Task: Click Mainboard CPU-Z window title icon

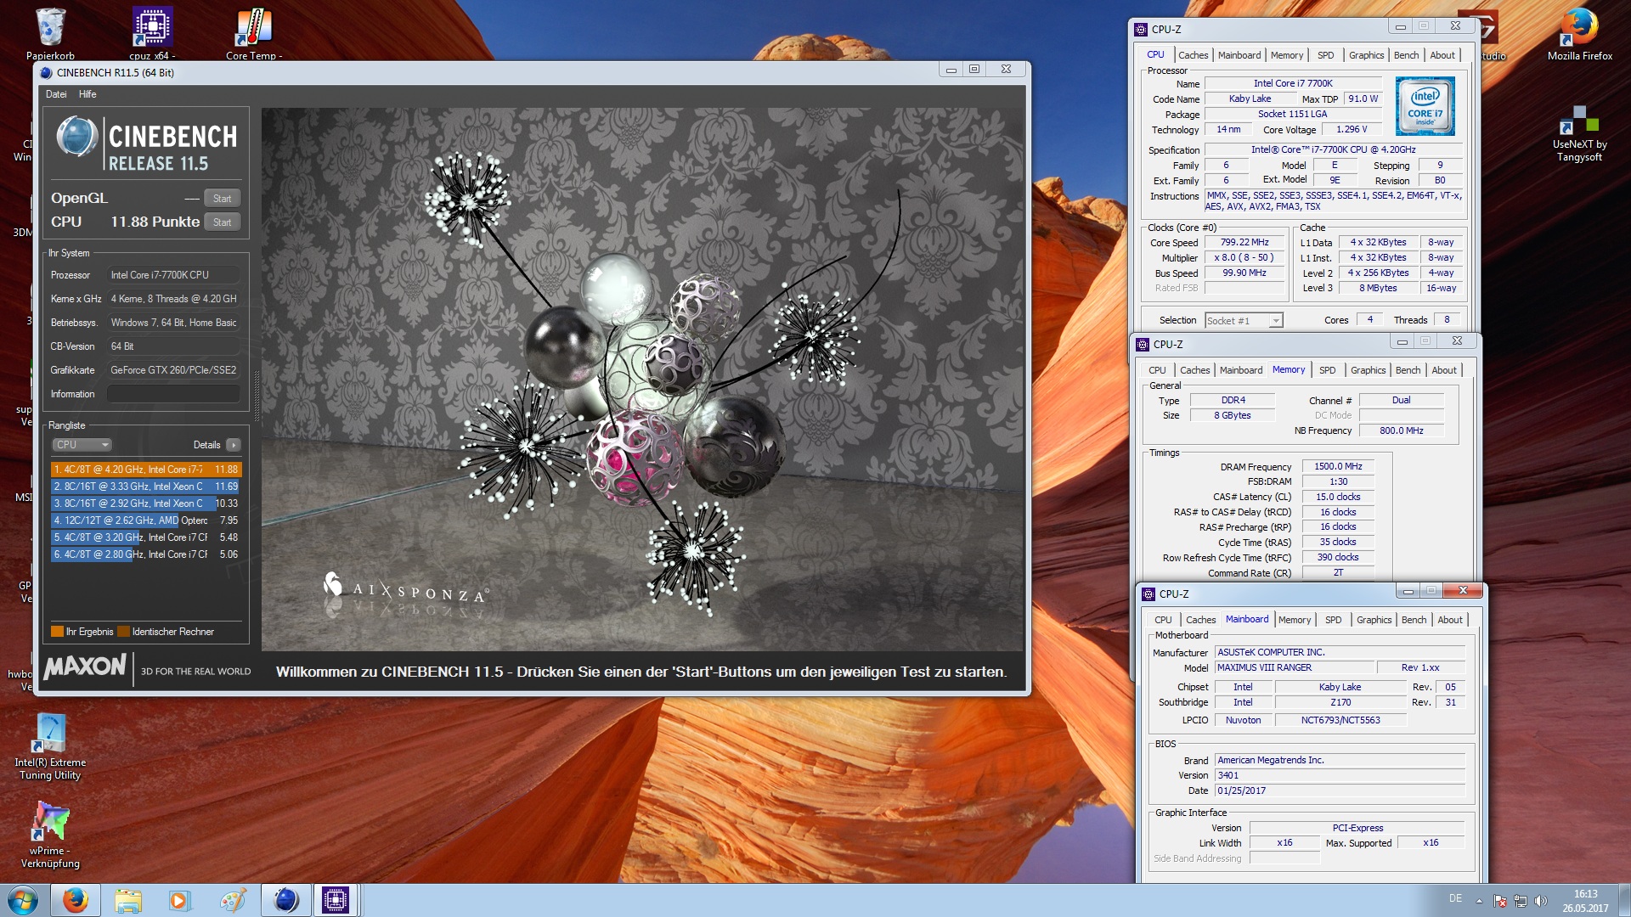Action: [1148, 594]
